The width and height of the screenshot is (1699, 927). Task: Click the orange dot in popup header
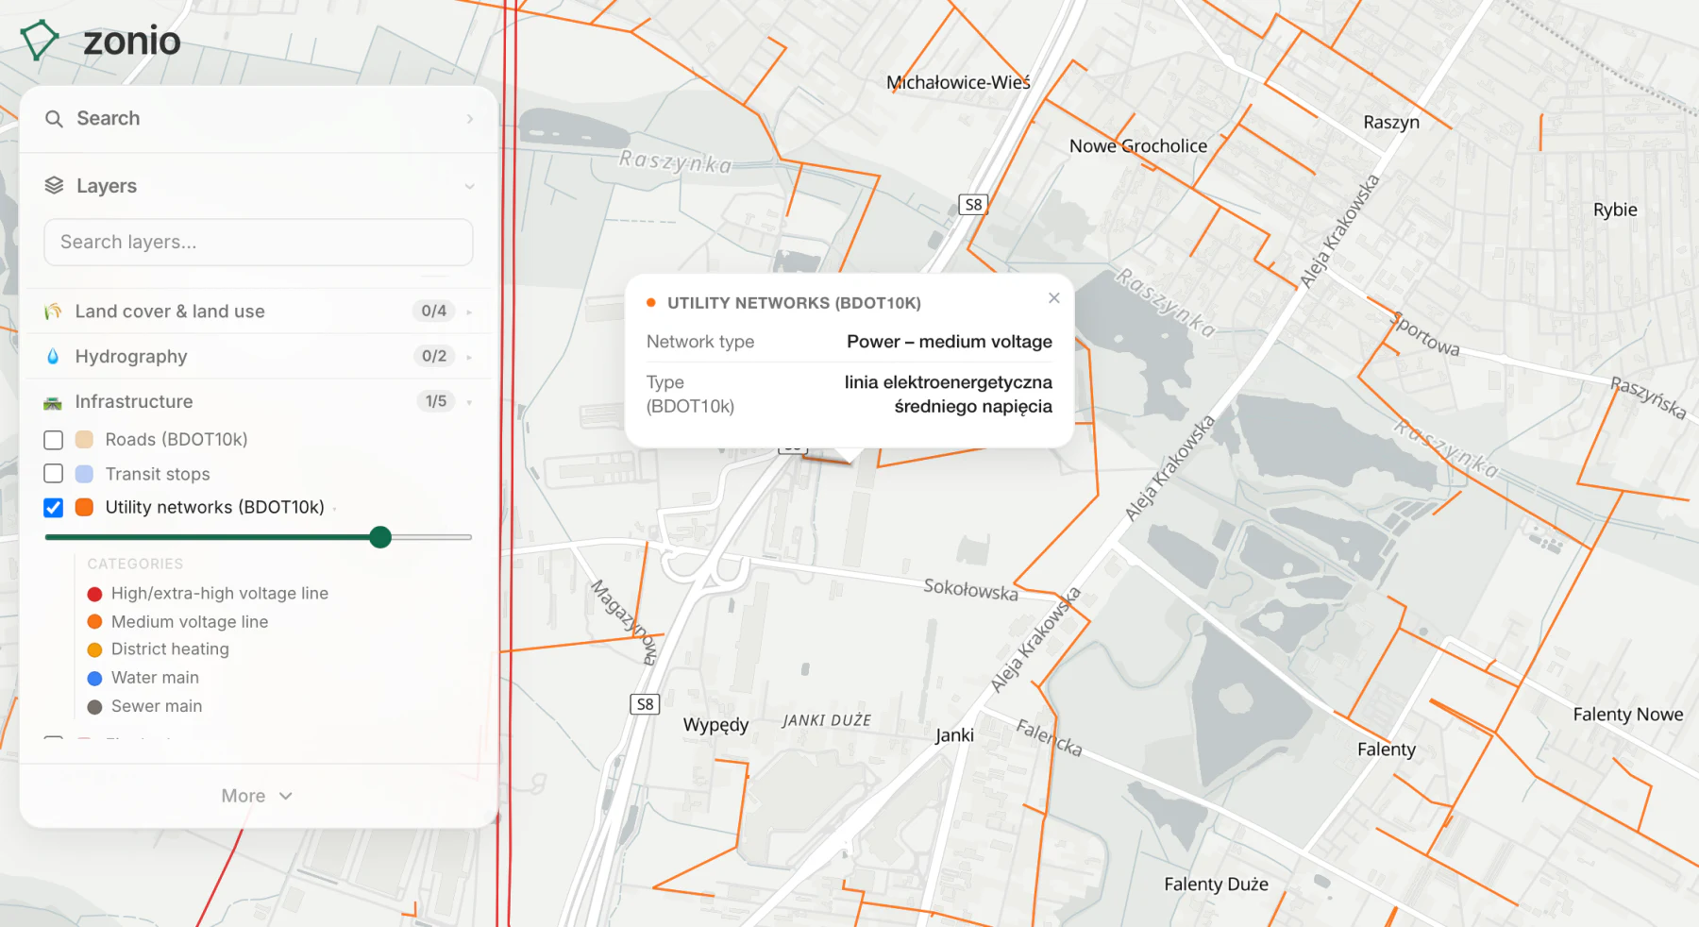pos(651,303)
